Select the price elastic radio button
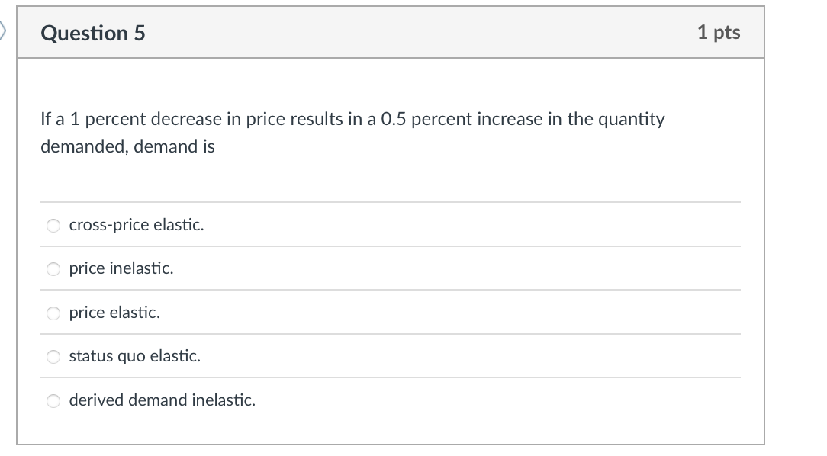 click(53, 313)
